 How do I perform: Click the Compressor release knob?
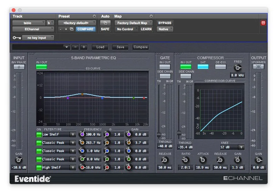click(220, 160)
